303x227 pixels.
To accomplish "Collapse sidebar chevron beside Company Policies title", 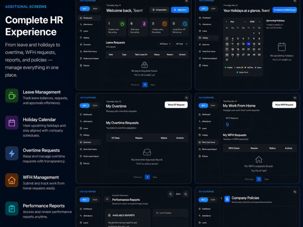I will click(221, 198).
